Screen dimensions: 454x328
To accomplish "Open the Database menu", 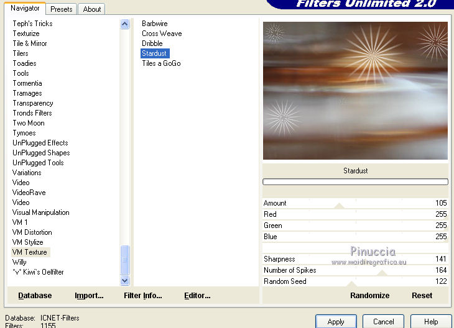I will point(35,295).
